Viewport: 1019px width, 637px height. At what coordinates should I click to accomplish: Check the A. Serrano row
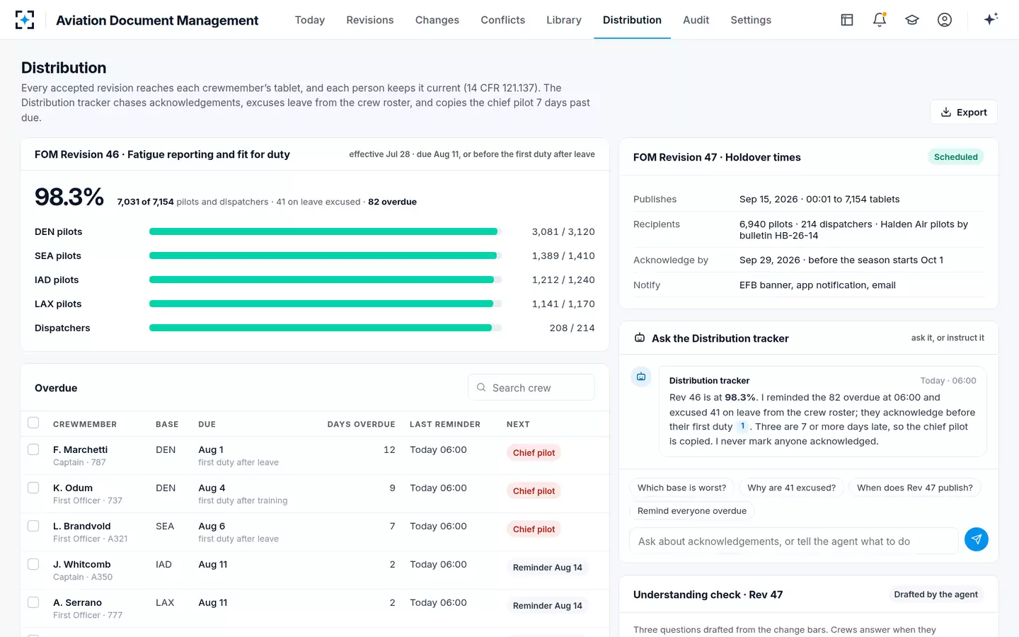click(33, 602)
